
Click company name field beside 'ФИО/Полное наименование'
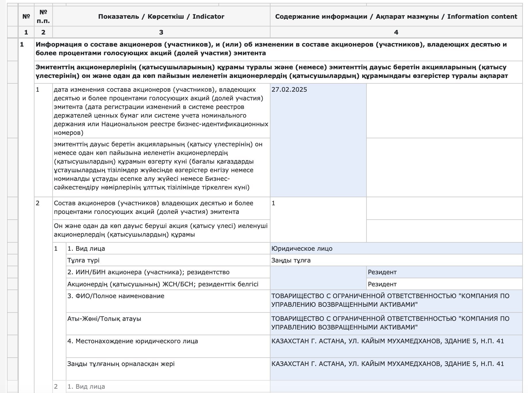pos(396,301)
